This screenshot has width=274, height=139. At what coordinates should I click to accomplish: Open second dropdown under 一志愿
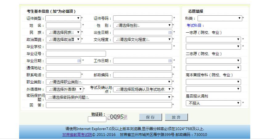coord(213,46)
